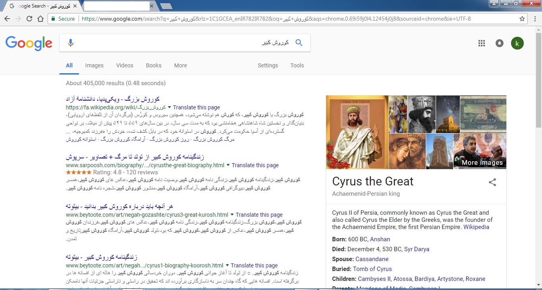The image size is (542, 290).
Task: Translate the Wikipedia result page
Action: click(x=196, y=107)
